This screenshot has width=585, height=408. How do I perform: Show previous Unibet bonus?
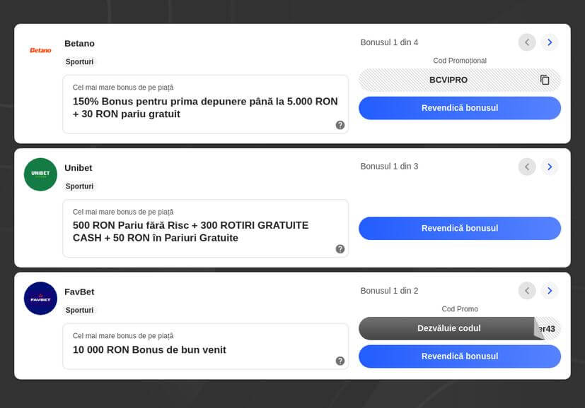pos(527,167)
